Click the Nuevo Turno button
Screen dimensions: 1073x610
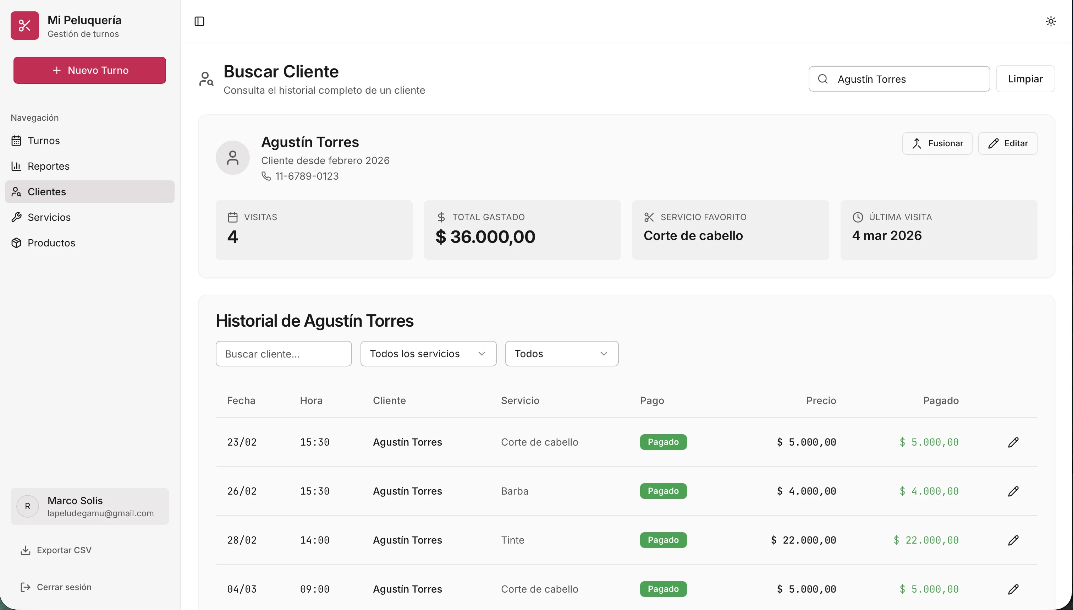pyautogui.click(x=89, y=70)
